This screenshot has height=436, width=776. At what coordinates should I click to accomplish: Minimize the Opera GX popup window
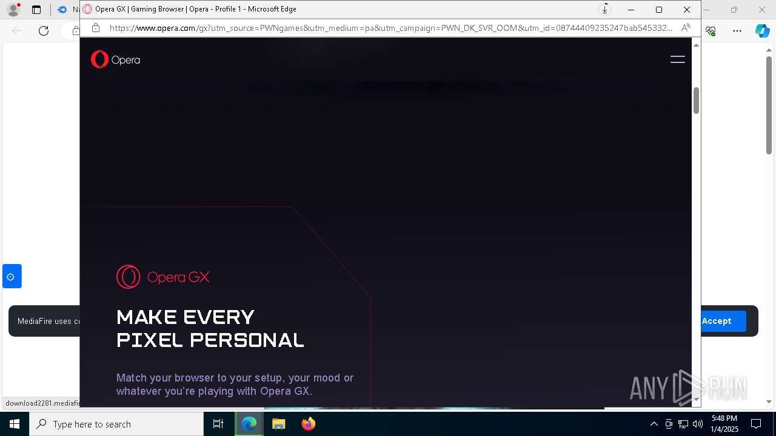coord(631,10)
